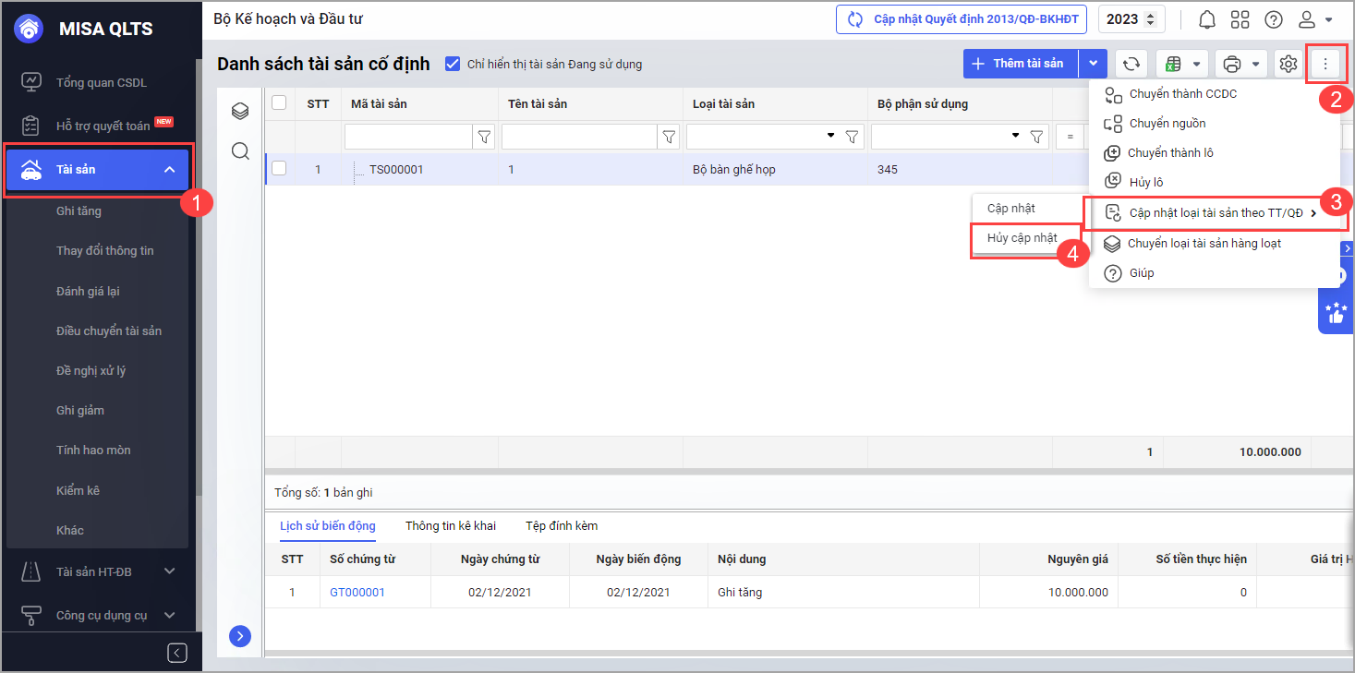Screen dimensions: 1355x673
Task: Open the apps grid icon
Action: coord(1240,19)
